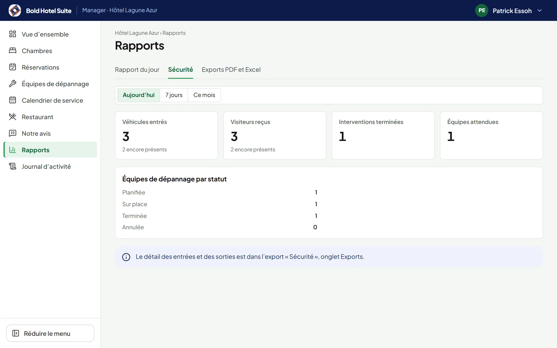Open Notre avis in the sidebar
This screenshot has height=348, width=557.
(x=50, y=133)
